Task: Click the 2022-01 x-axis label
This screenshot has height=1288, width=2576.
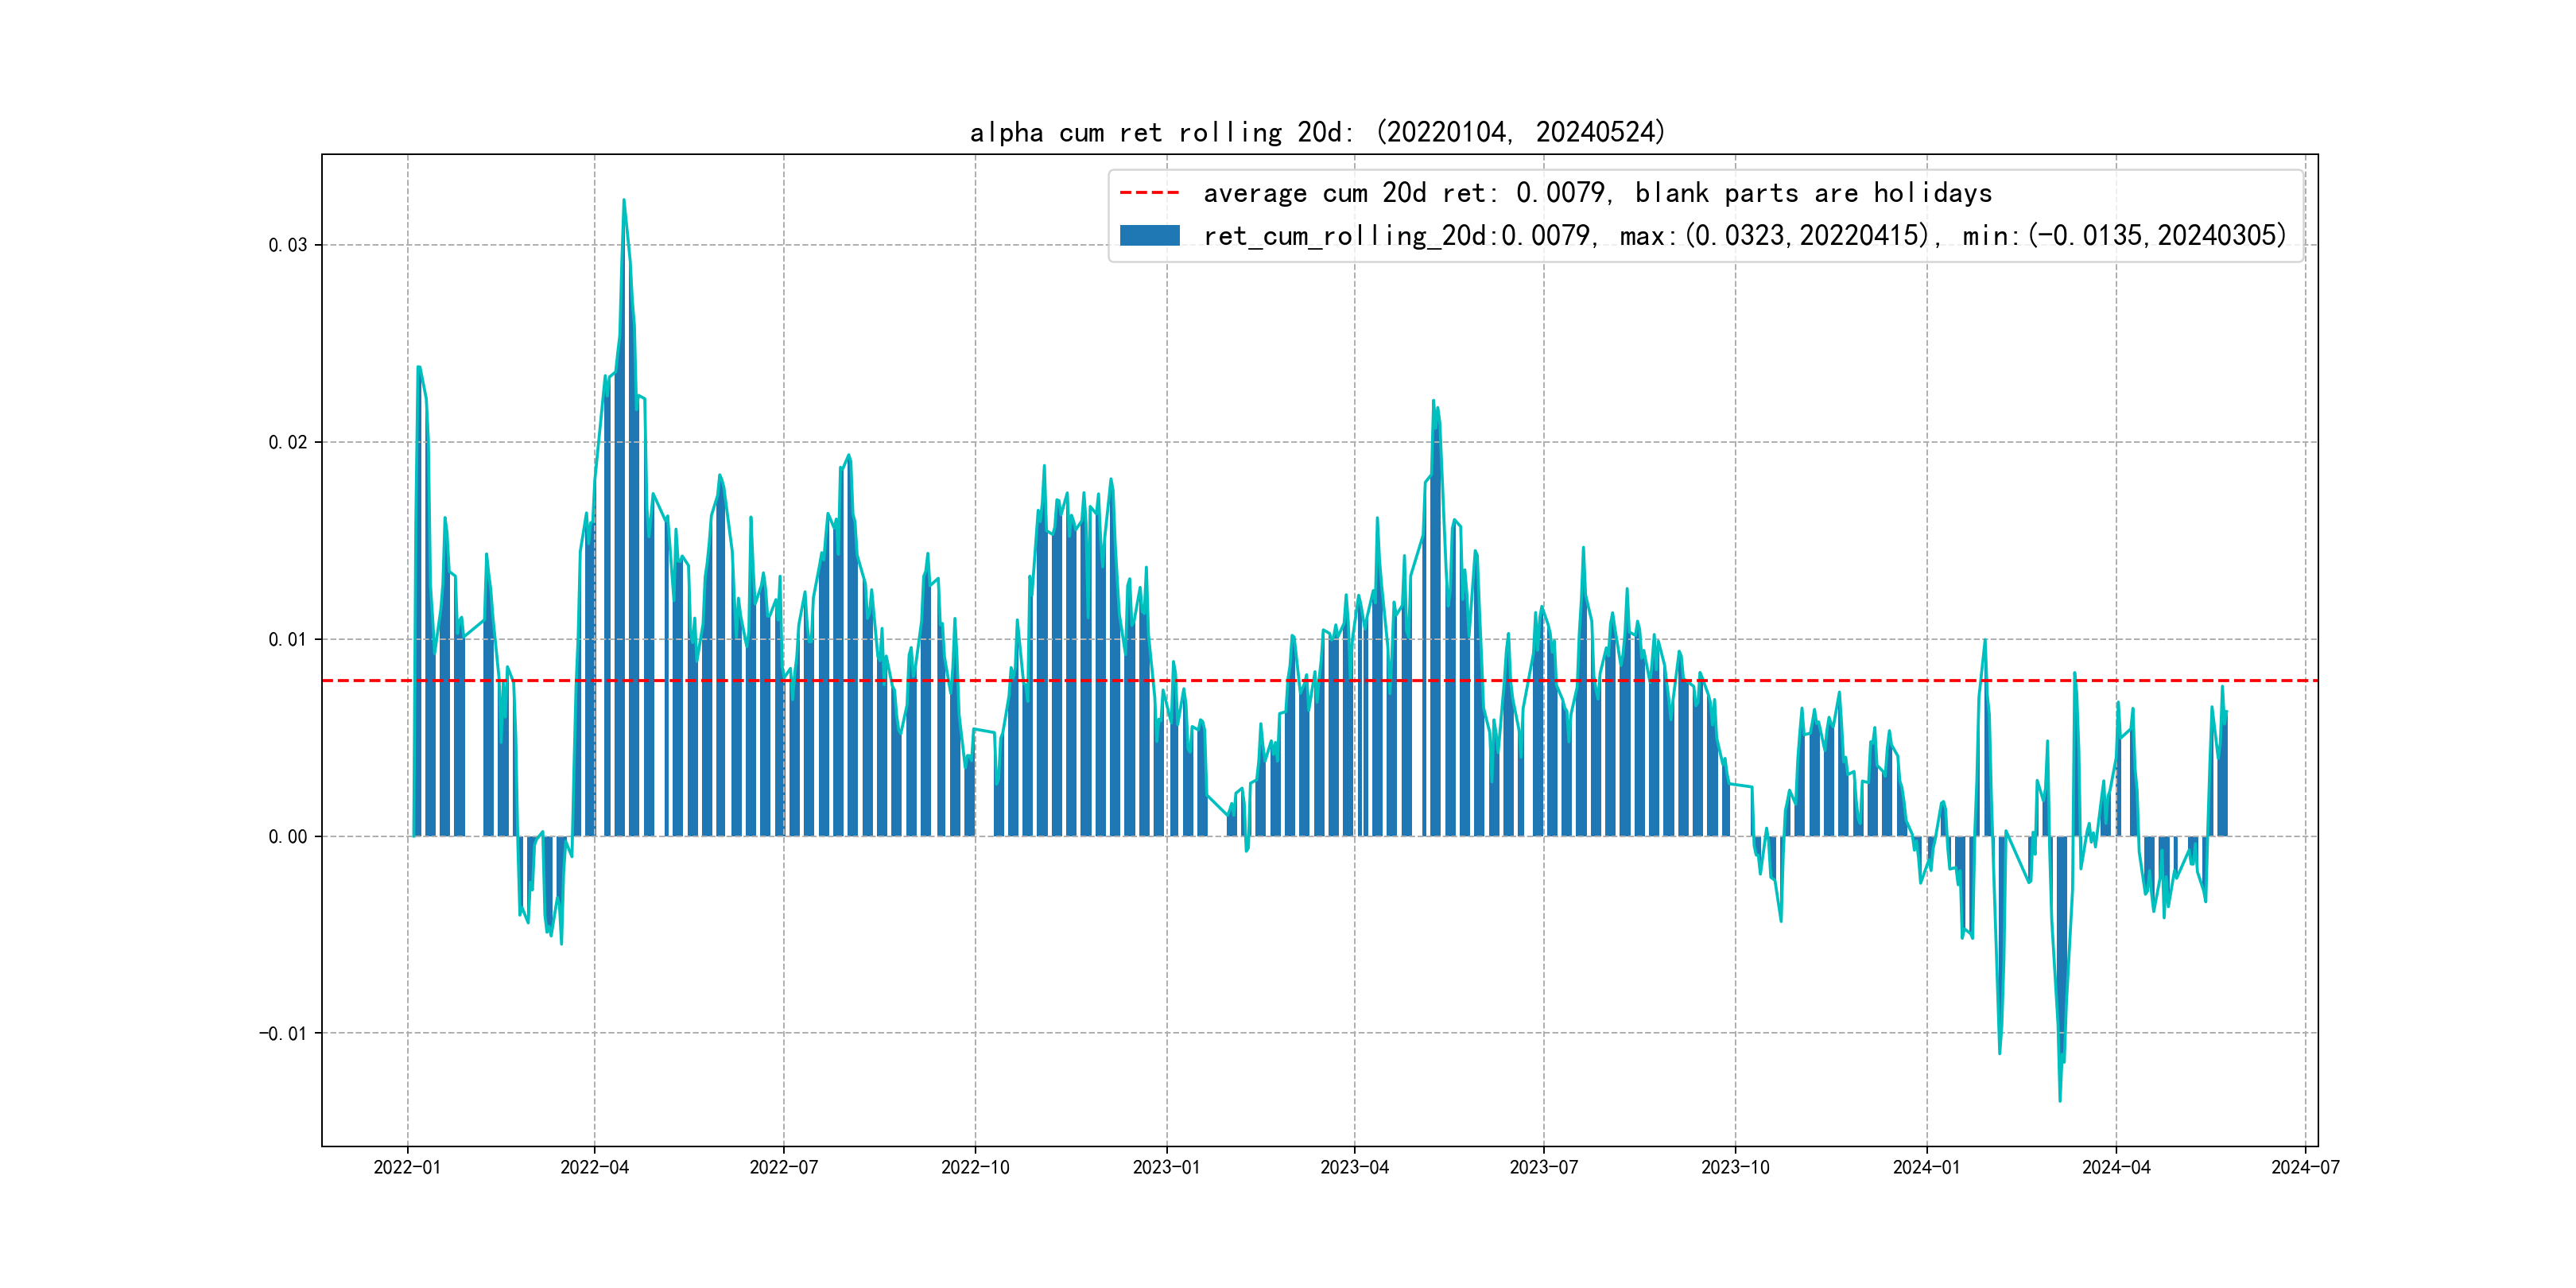Action: point(407,1167)
